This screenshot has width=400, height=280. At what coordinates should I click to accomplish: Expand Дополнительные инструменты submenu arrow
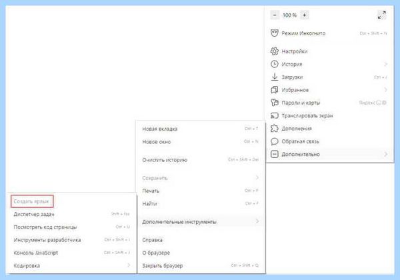257,221
